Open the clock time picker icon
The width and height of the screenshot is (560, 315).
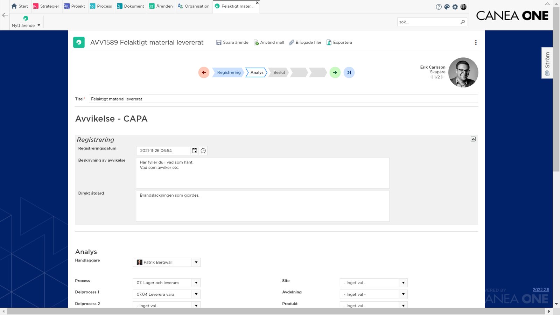point(203,150)
